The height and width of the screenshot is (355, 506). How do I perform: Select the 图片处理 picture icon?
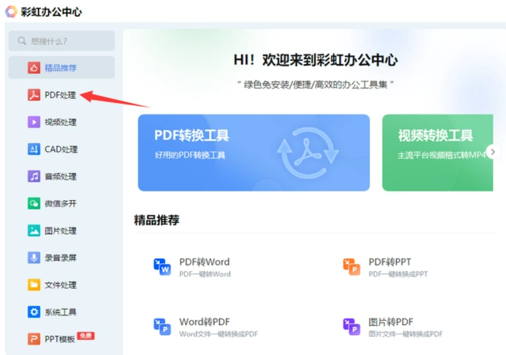click(33, 230)
